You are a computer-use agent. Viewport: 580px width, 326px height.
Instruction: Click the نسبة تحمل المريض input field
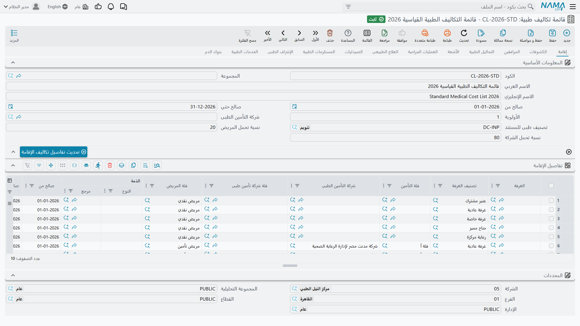coord(111,127)
